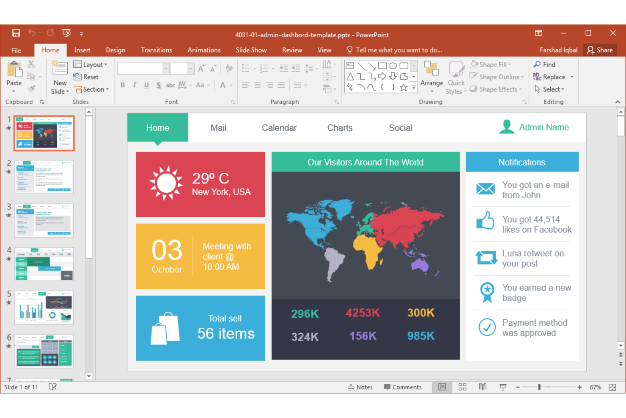Open the Shape Fill dropdown
The image size is (626, 418).
[492, 64]
